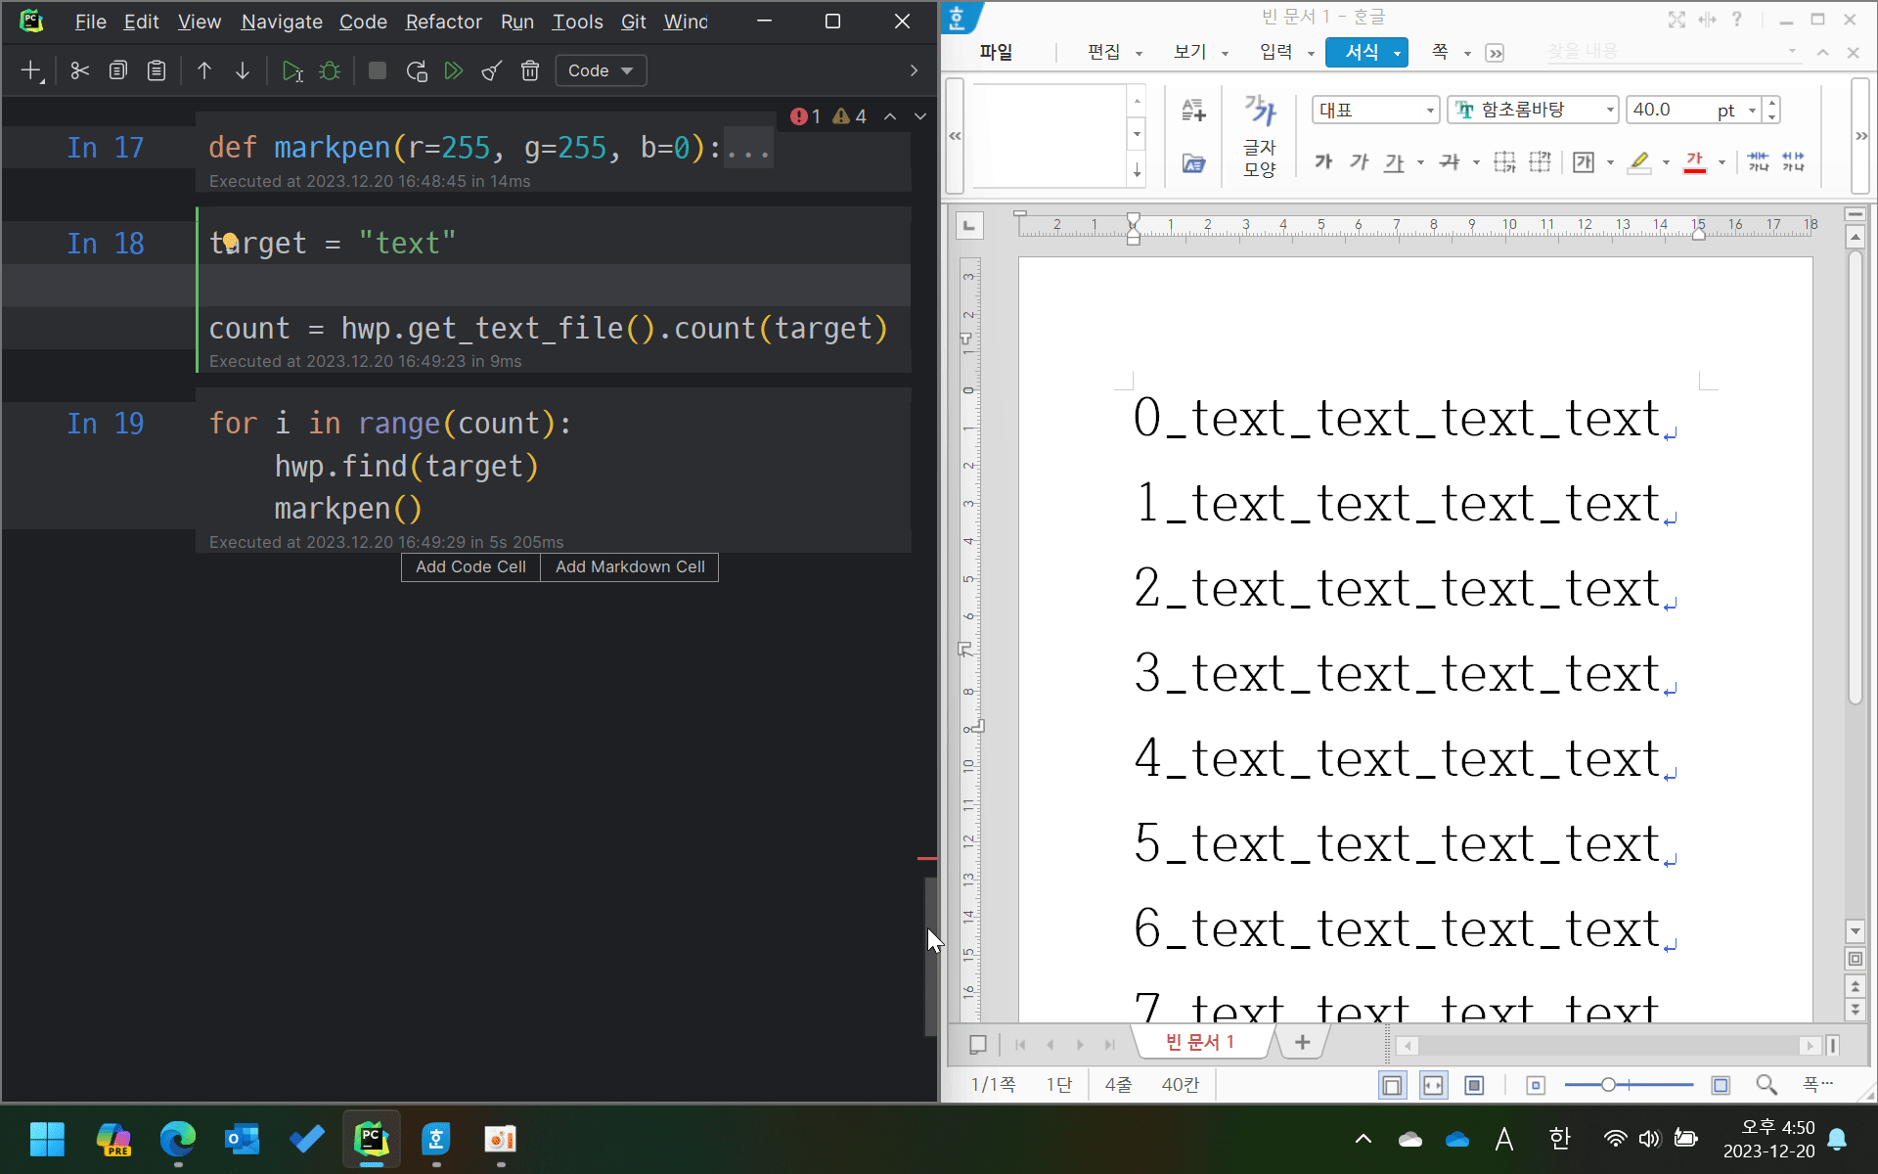Open the Git menu in PyCharm
Viewport: 1878px width, 1174px height.
[634, 22]
